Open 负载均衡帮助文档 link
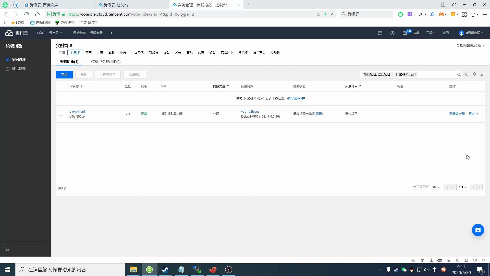The height and width of the screenshot is (276, 490). tap(470, 46)
